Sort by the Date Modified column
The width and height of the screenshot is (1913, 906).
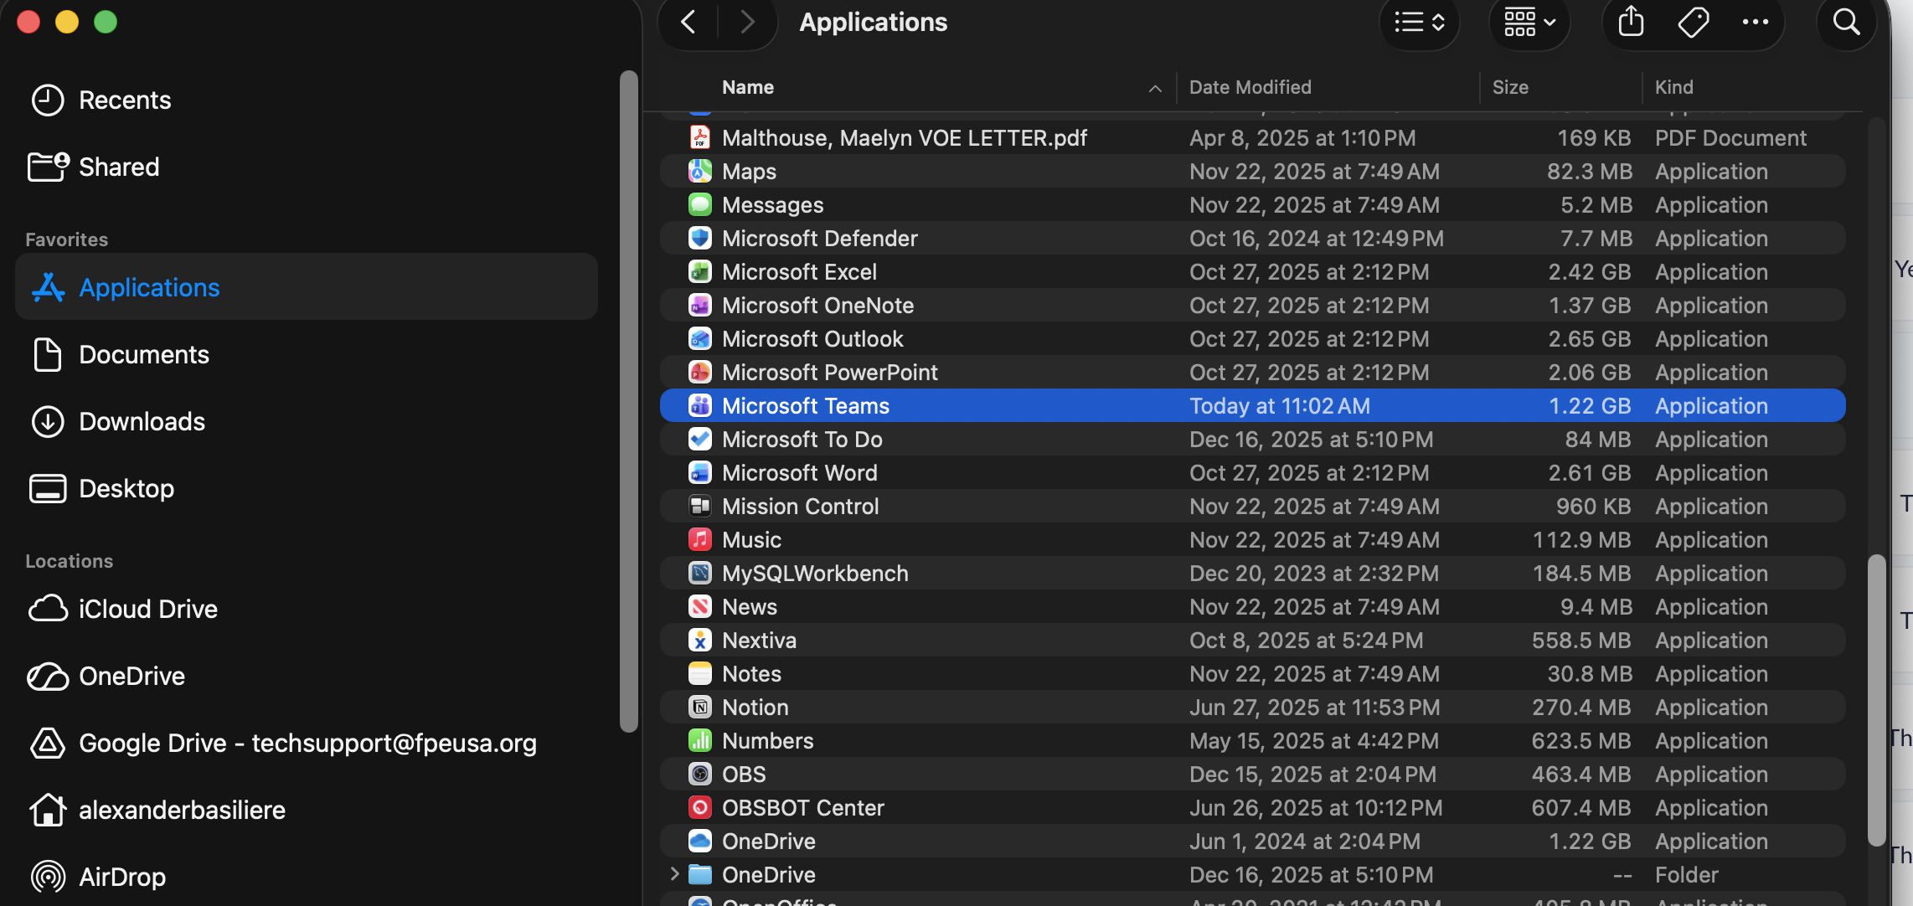point(1250,87)
